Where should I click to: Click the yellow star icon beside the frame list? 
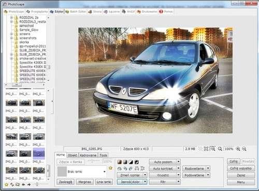coord(110,168)
